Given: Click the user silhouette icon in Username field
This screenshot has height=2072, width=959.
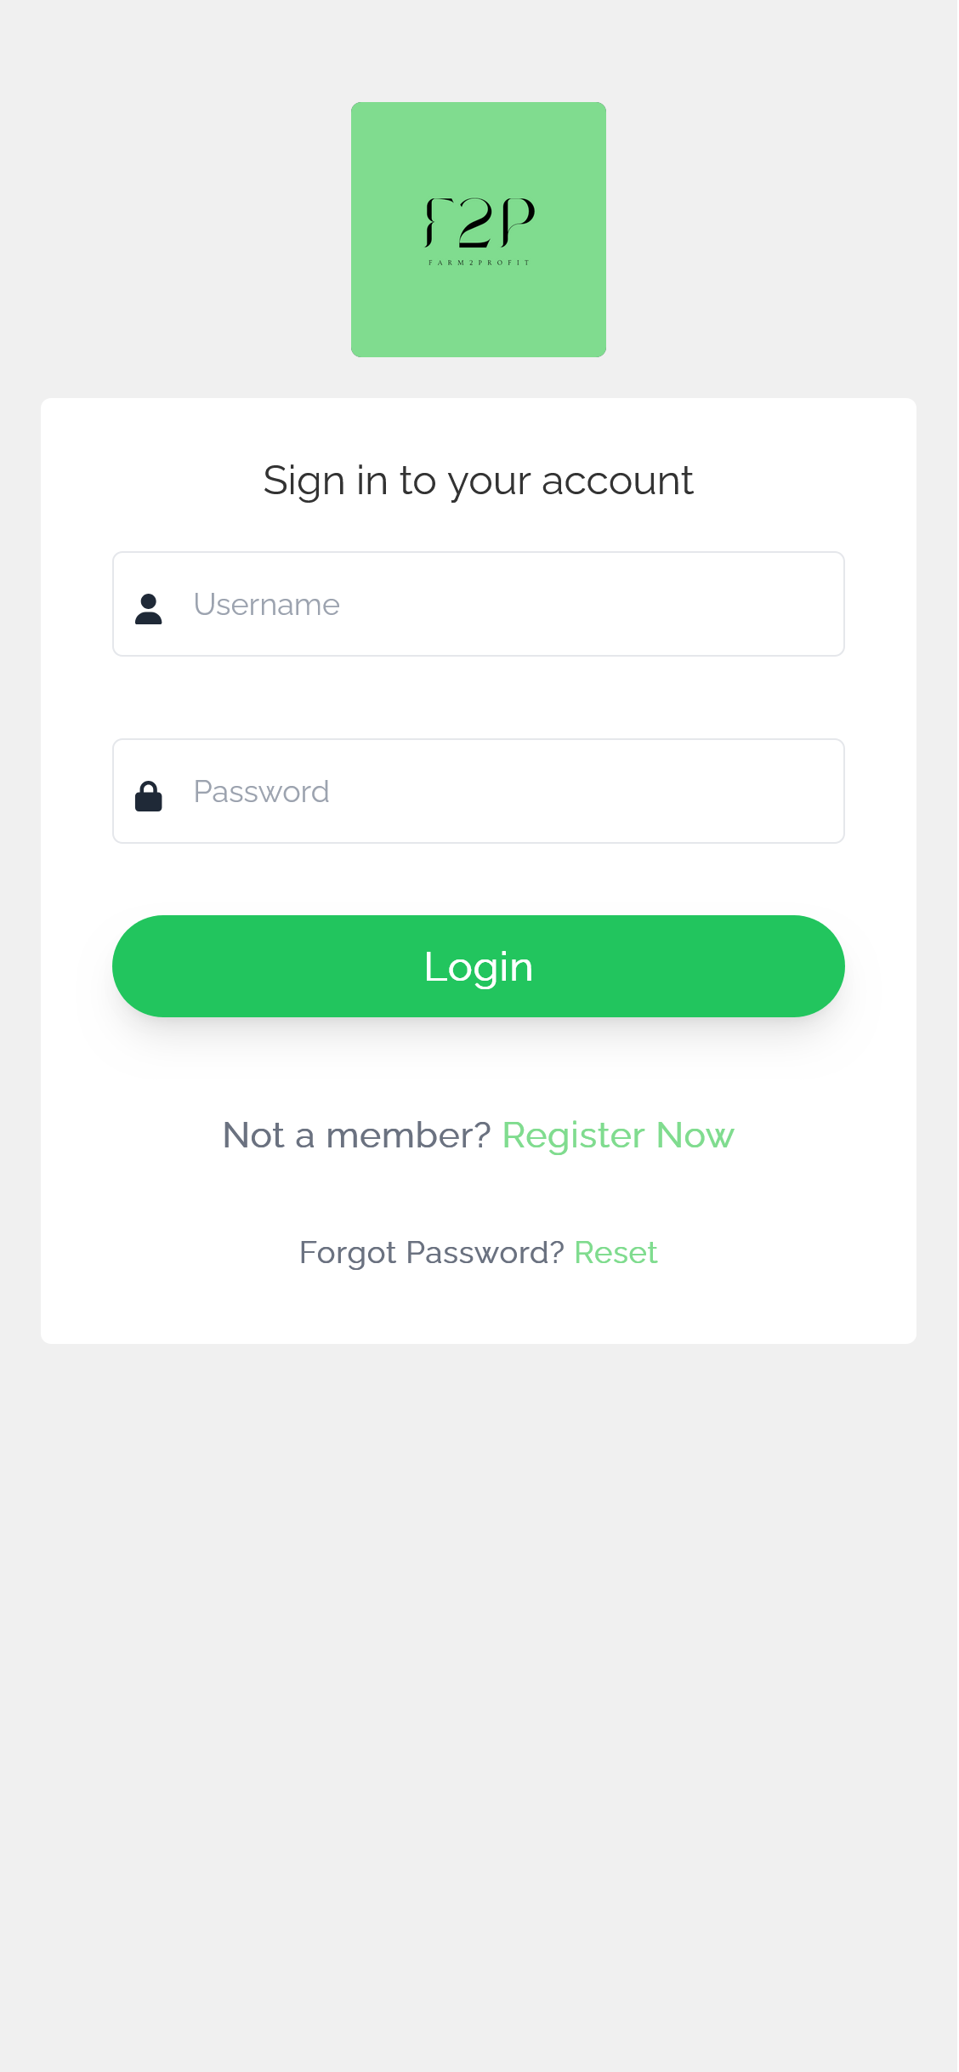Looking at the screenshot, I should [149, 609].
